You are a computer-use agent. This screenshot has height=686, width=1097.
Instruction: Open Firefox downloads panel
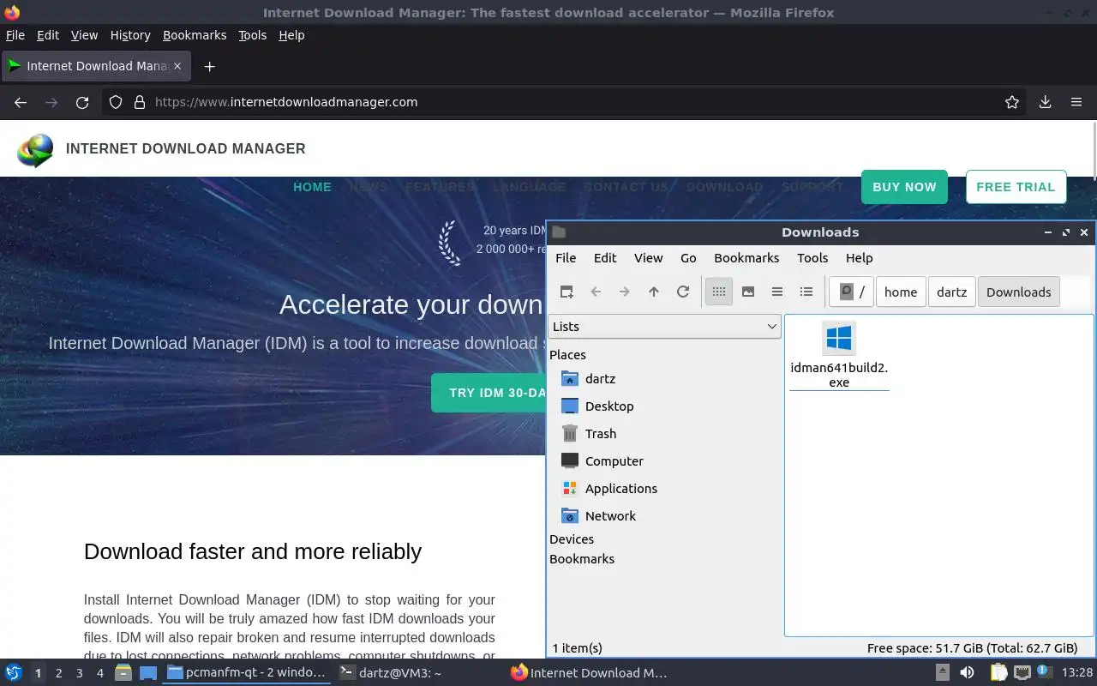point(1046,102)
